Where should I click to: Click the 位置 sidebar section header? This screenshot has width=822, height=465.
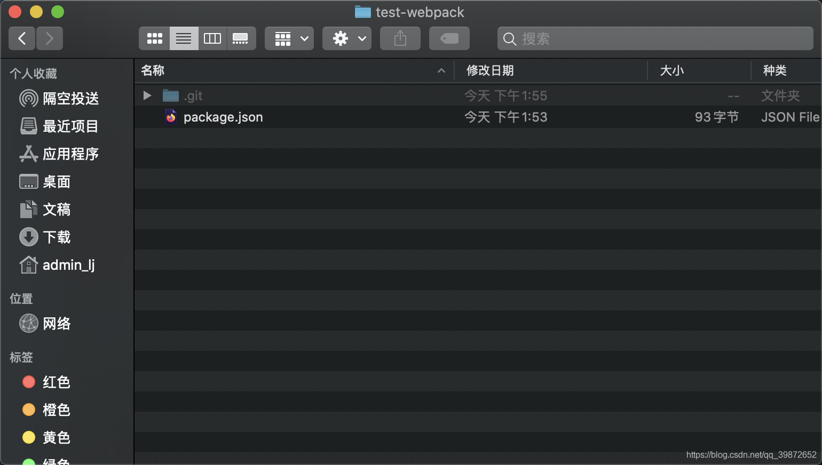[21, 299]
